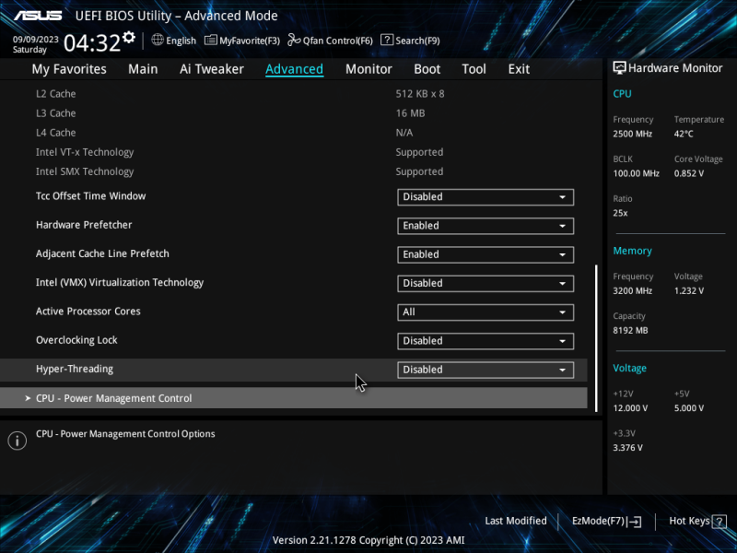The image size is (737, 553).
Task: Switch to Boot tab
Action: point(427,69)
